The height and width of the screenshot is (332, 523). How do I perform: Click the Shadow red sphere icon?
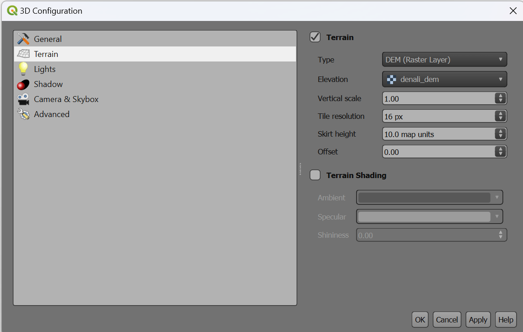(23, 84)
